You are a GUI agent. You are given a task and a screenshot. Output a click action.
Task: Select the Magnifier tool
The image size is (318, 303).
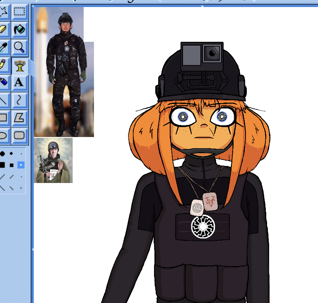point(19,47)
